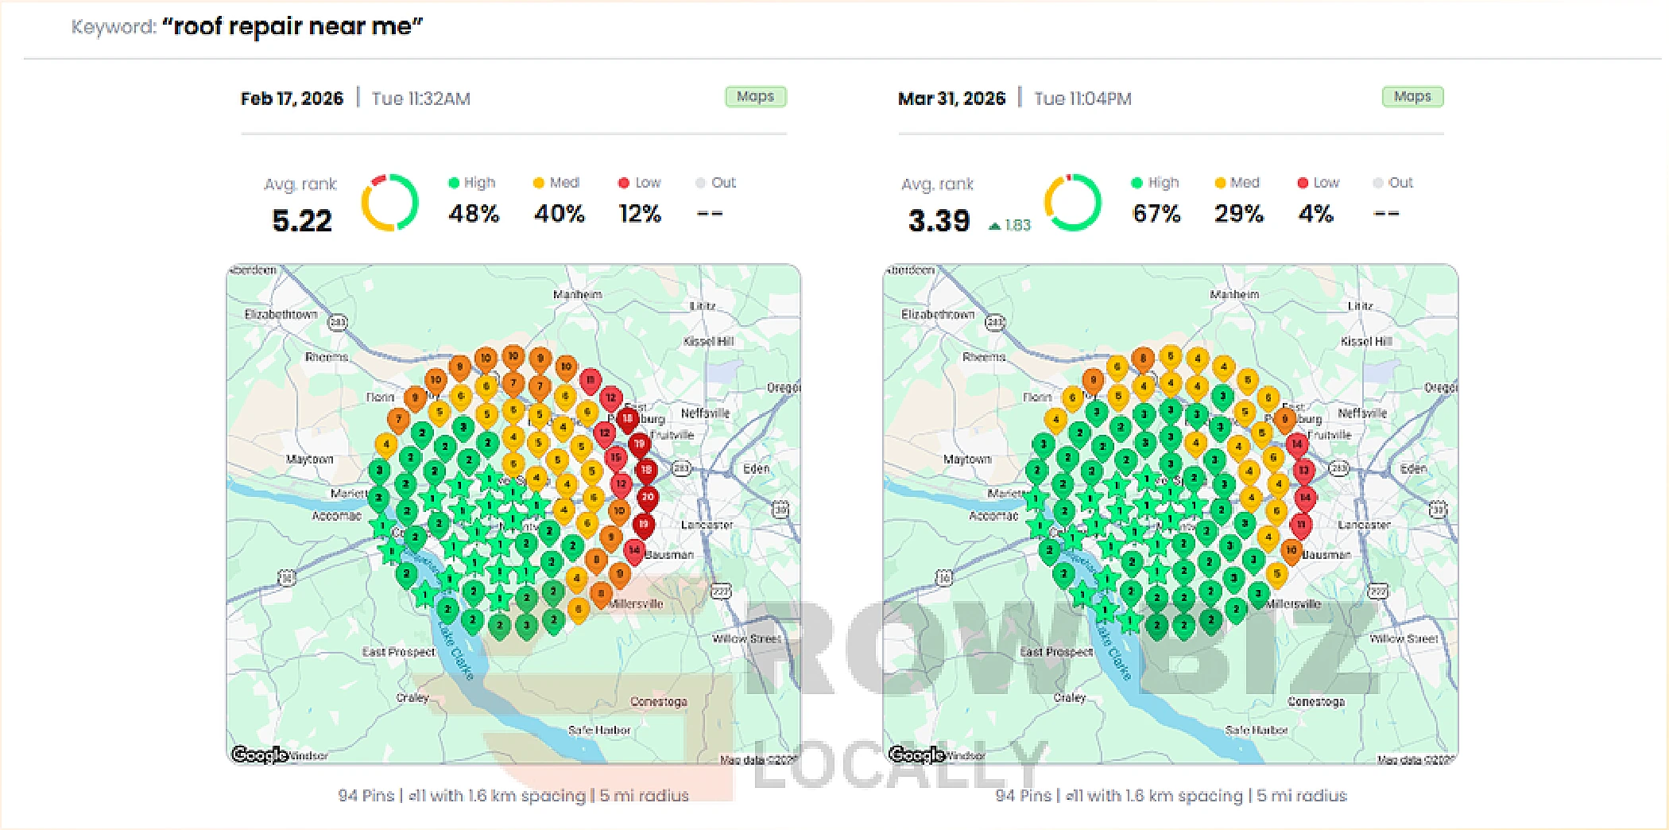
Task: Click the Low 4% legend entry
Action: click(1318, 200)
